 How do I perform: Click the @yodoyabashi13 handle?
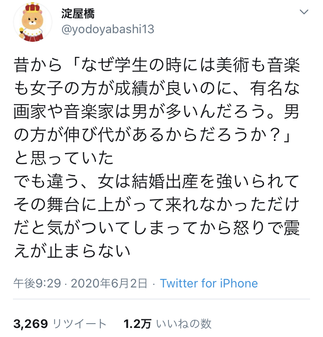point(108,29)
